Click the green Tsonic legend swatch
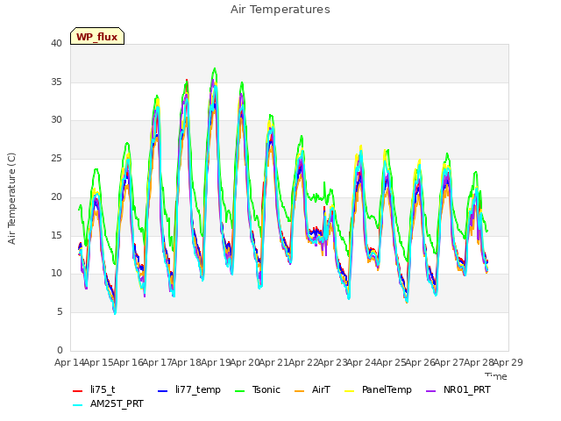The height and width of the screenshot is (421, 561). pyautogui.click(x=239, y=391)
